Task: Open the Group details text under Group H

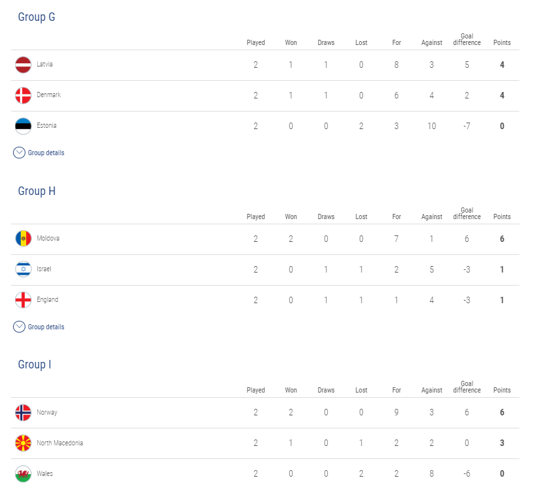Action: [x=46, y=327]
